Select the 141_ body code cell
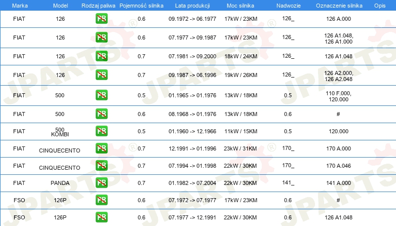This screenshot has width=396, height=226. click(288, 182)
